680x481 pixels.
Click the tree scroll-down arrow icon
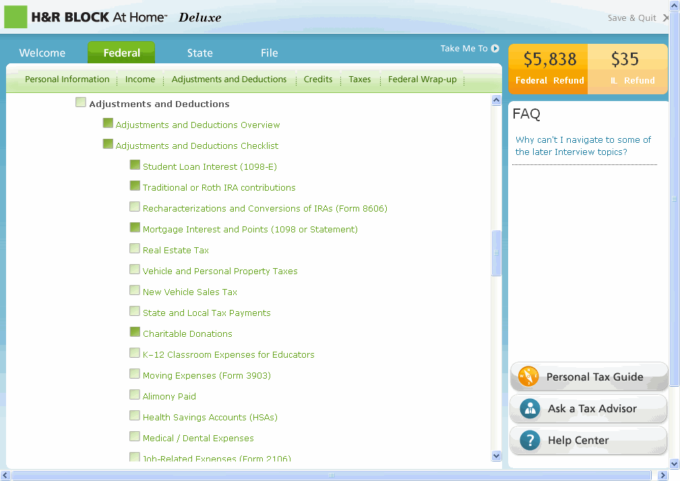coord(497,456)
